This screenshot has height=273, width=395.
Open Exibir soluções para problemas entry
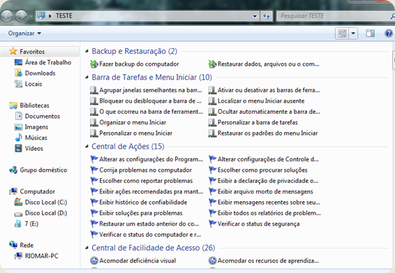coord(136,213)
